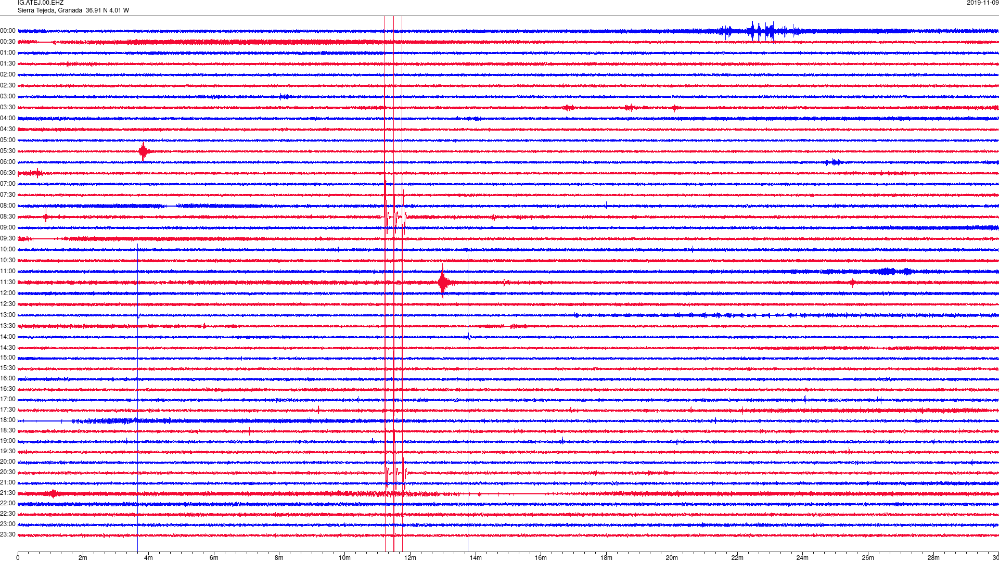999x562 pixels.
Task: Click the 6m tick on time axis
Action: click(214, 558)
